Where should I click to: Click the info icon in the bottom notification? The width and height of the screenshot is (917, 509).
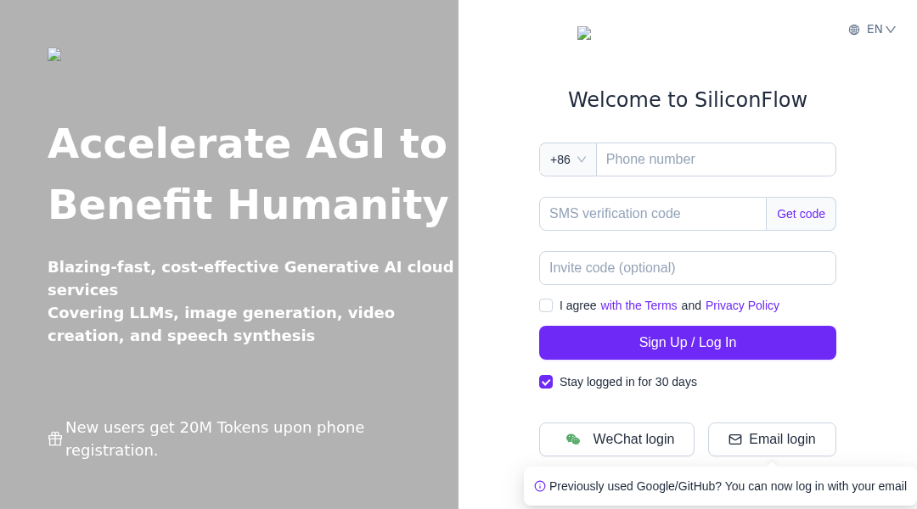(539, 486)
